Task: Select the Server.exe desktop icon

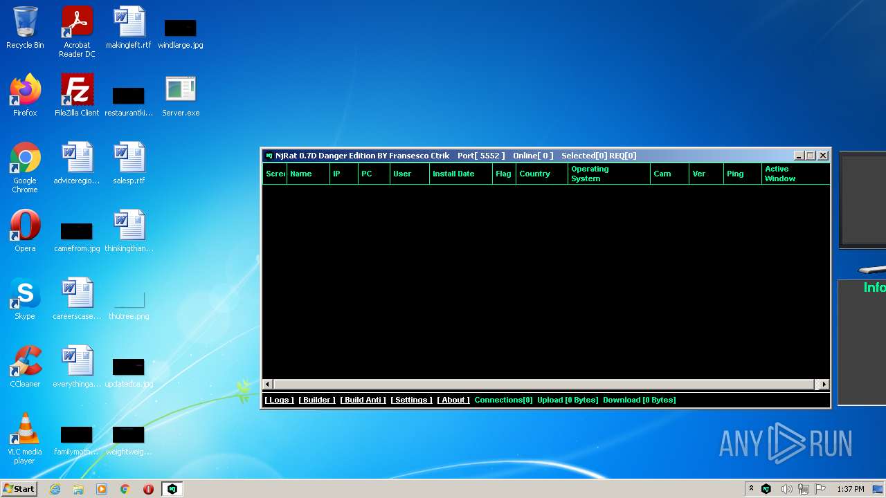Action: click(x=181, y=95)
